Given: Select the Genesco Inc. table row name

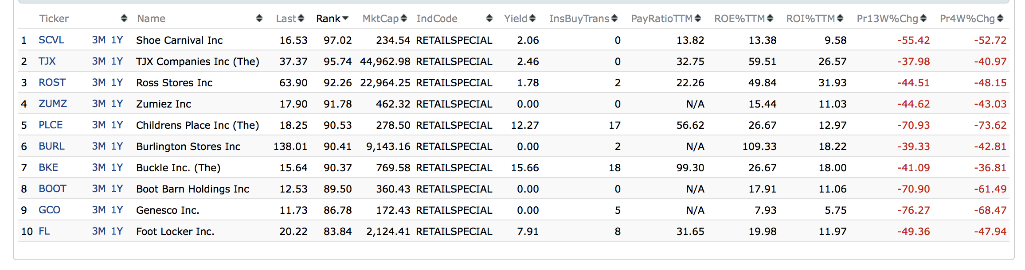Looking at the screenshot, I should pos(168,210).
